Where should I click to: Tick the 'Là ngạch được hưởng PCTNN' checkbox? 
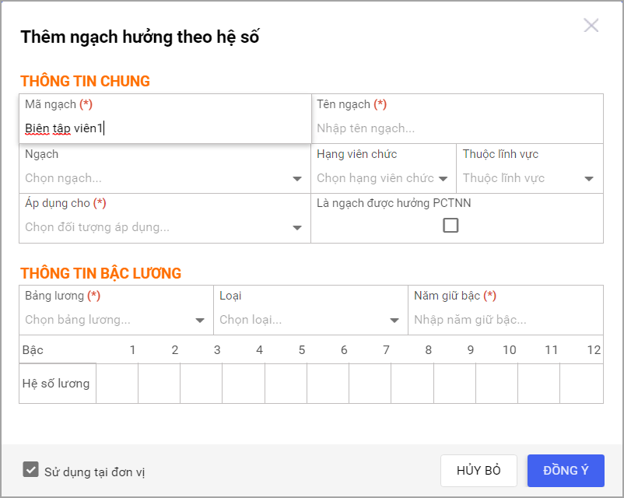click(x=450, y=225)
